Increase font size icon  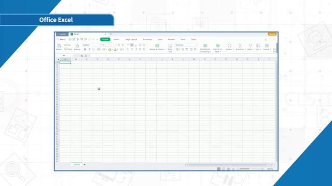pos(119,45)
